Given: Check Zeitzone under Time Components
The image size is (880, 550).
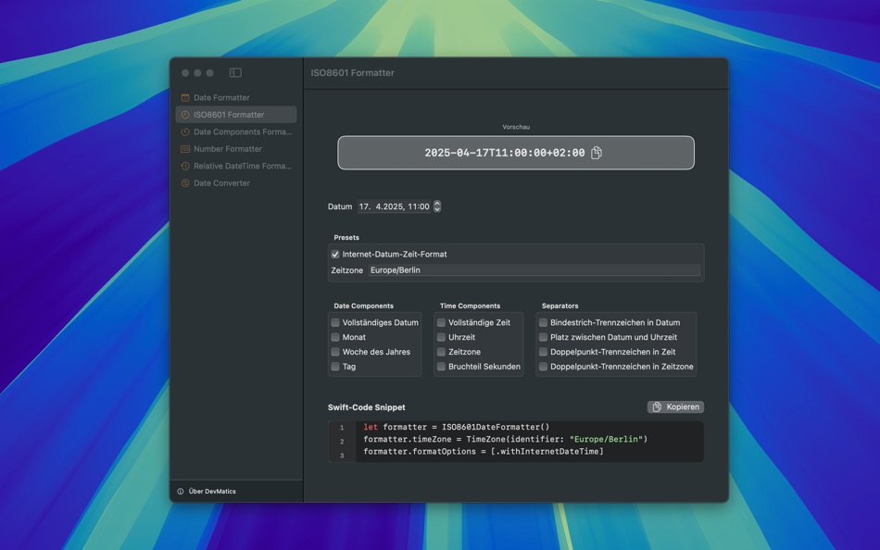Looking at the screenshot, I should coord(441,352).
